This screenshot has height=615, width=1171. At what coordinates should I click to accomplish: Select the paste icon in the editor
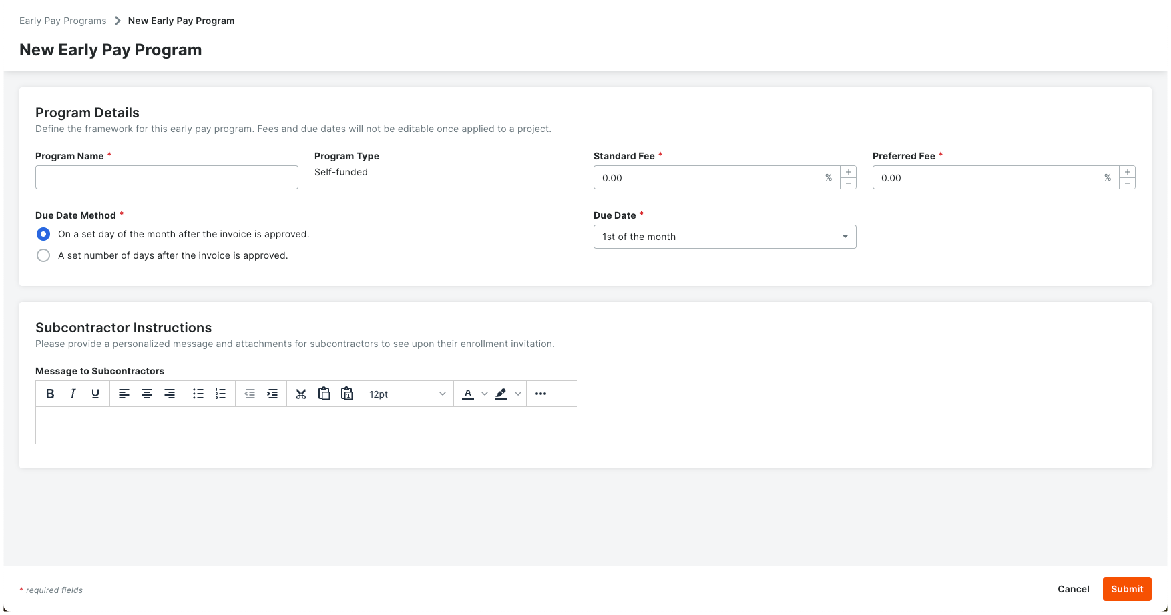(x=324, y=394)
